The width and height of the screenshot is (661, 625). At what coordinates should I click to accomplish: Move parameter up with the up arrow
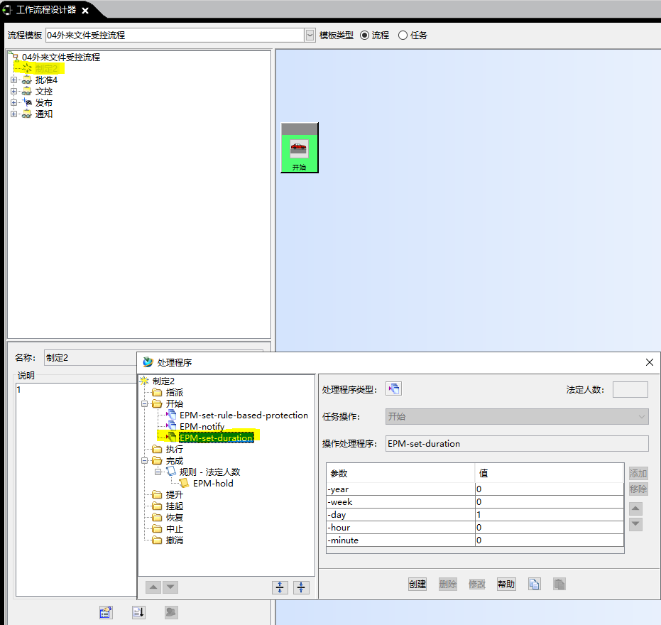(635, 509)
